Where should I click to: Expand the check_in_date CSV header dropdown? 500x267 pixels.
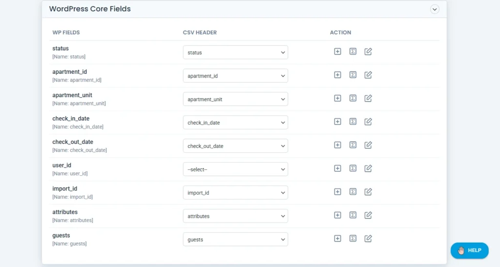coord(235,123)
